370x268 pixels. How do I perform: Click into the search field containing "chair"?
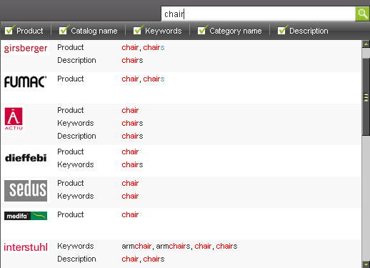click(x=258, y=14)
